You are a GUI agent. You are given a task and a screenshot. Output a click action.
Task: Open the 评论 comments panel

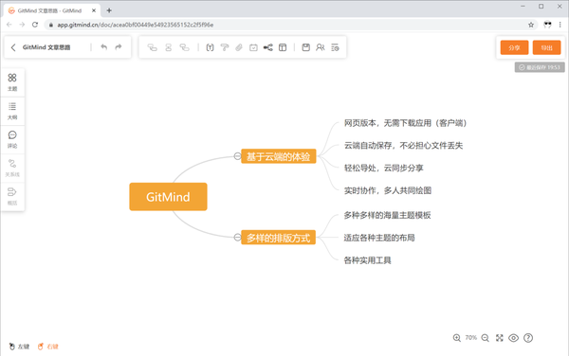pos(12,140)
